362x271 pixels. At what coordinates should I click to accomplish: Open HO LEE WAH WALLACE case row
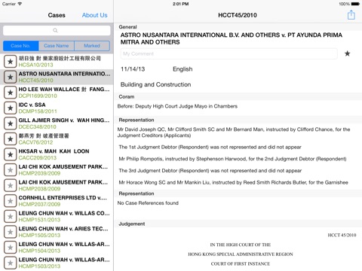click(x=57, y=93)
